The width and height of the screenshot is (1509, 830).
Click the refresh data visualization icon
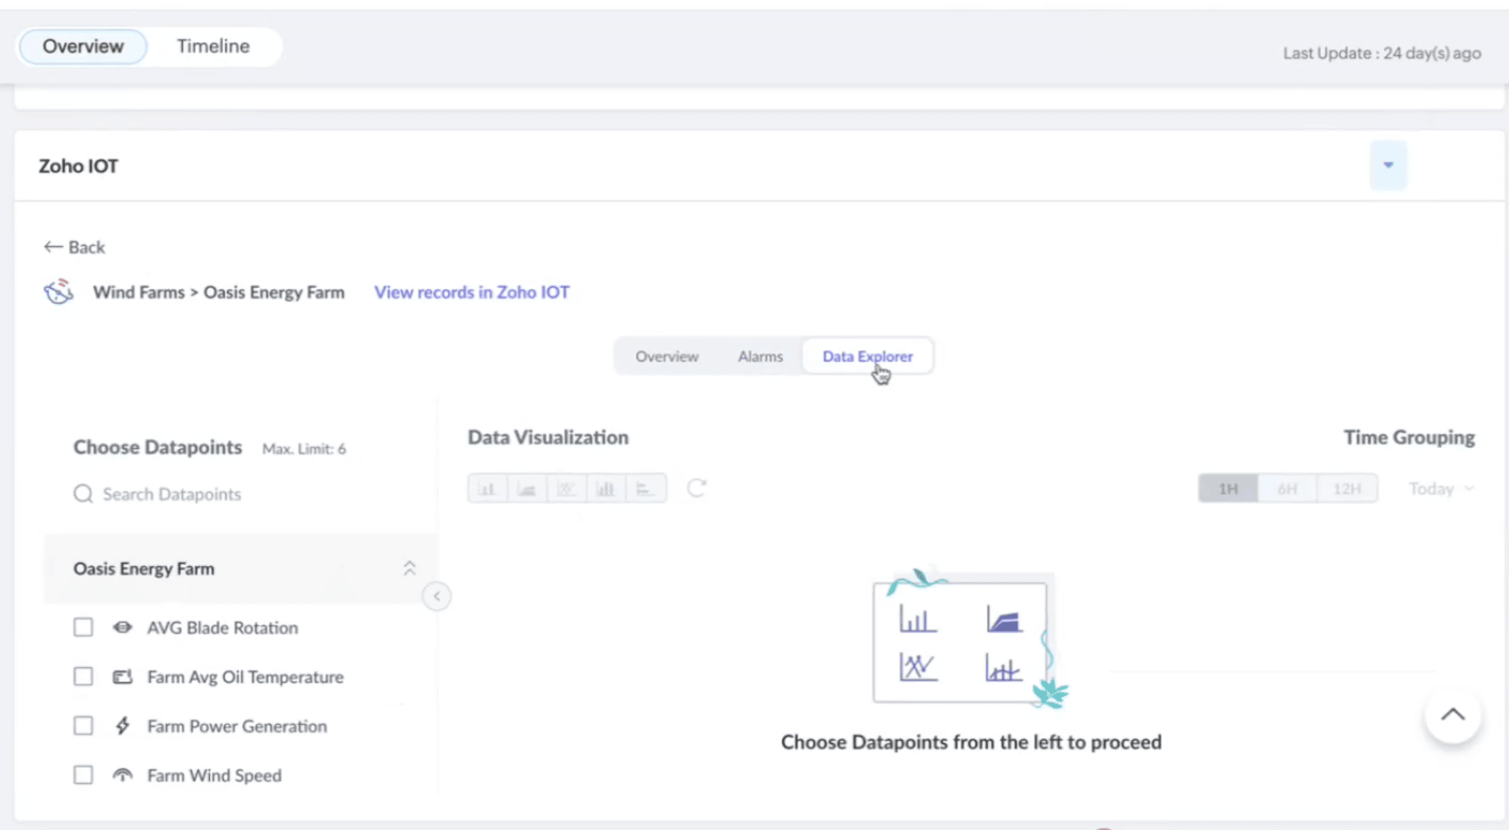pos(696,488)
